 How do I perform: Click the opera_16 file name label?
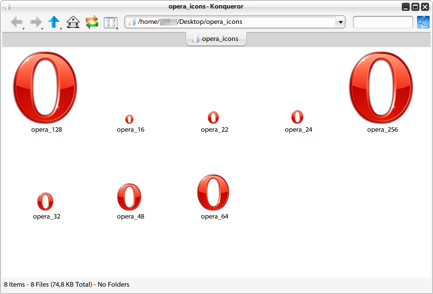pyautogui.click(x=131, y=130)
